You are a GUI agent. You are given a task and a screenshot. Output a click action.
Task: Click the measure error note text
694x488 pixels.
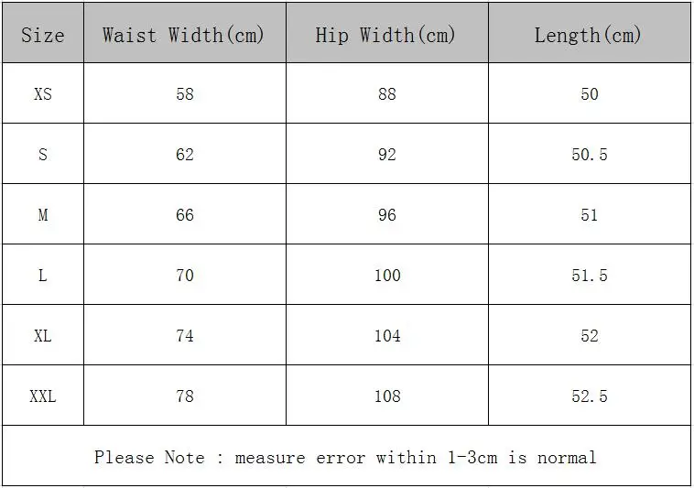tap(345, 457)
